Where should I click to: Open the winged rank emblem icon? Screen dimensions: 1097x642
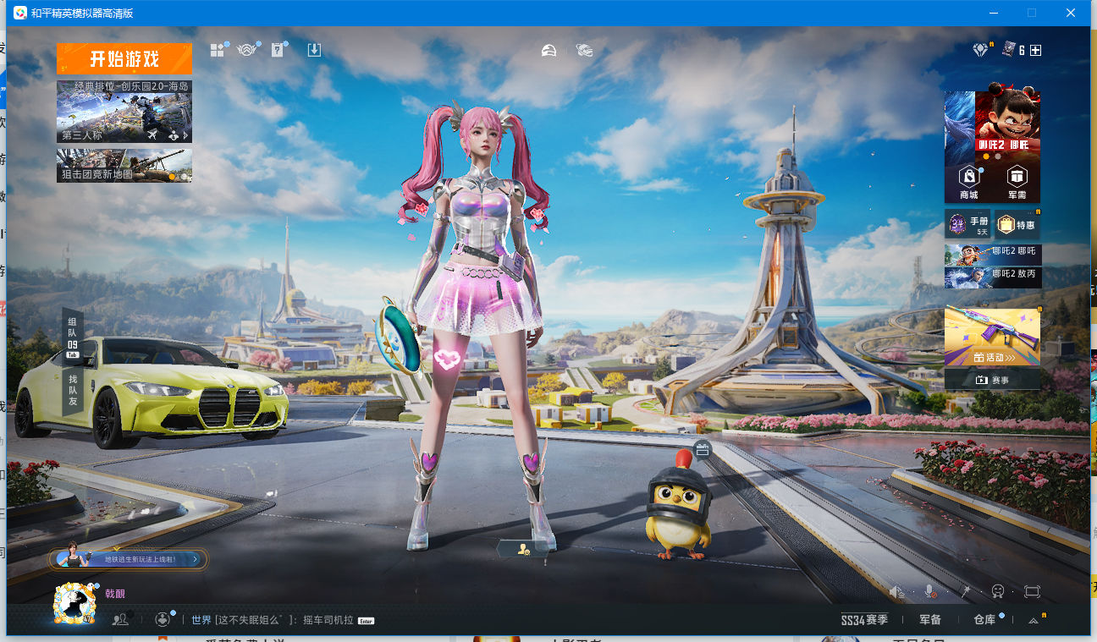[248, 51]
